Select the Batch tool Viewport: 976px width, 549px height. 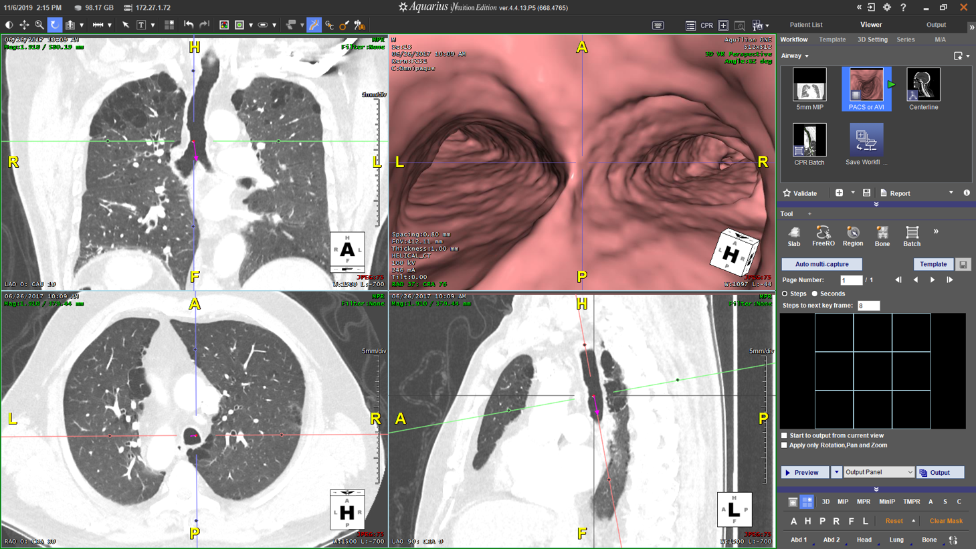912,236
